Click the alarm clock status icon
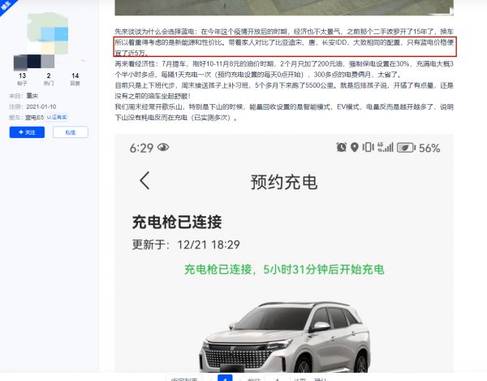The image size is (487, 381). (341, 148)
